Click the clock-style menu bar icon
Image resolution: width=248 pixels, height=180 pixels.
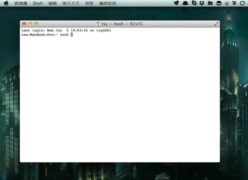[194, 3]
